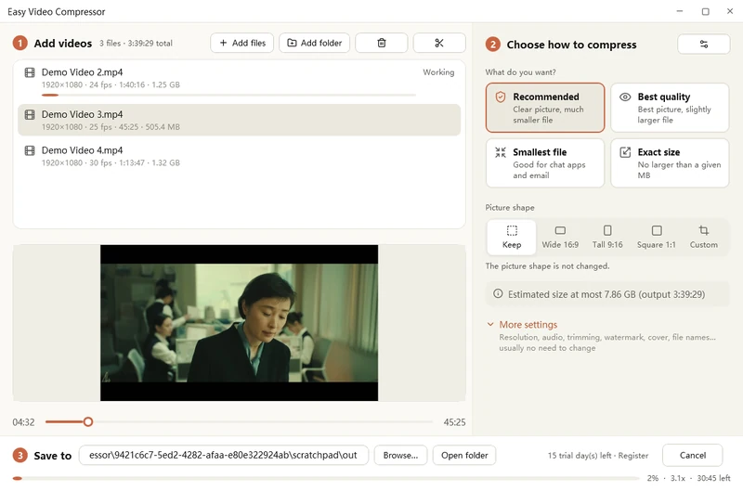Click the film icon of Demo Video 3.mp4
The image size is (743, 491).
point(30,114)
